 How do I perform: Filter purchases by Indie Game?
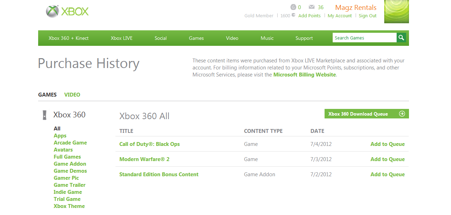68,192
